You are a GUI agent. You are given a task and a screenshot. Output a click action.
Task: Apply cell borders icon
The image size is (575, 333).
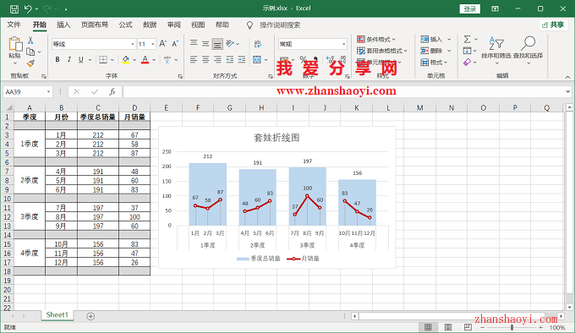103,59
